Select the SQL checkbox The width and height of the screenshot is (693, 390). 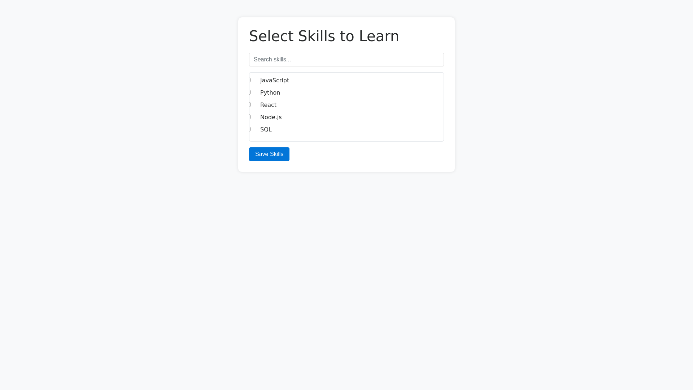[x=250, y=129]
